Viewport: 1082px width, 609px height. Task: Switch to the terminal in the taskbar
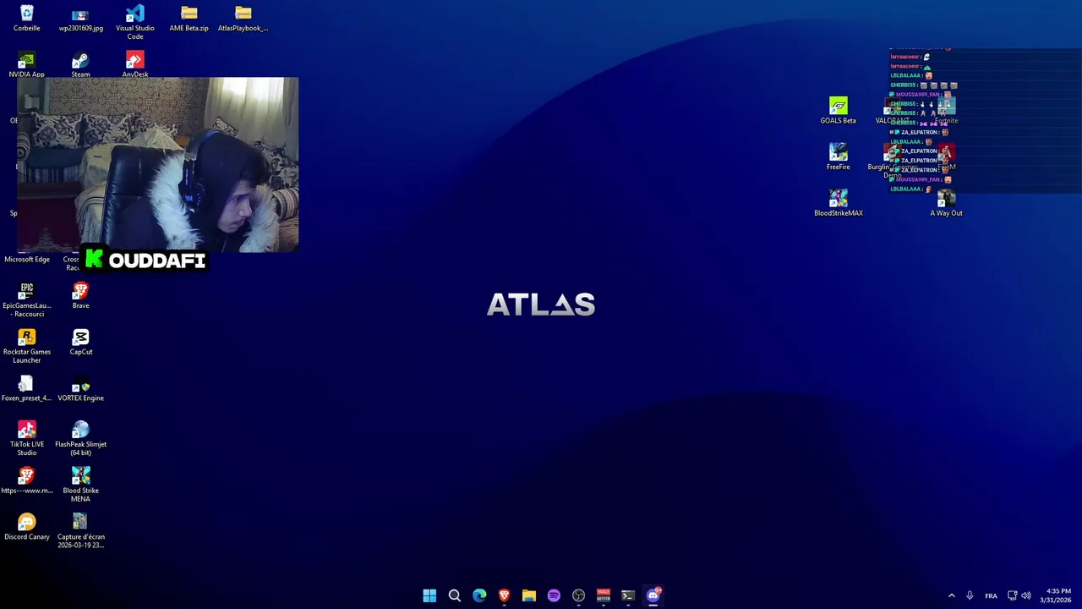[628, 595]
